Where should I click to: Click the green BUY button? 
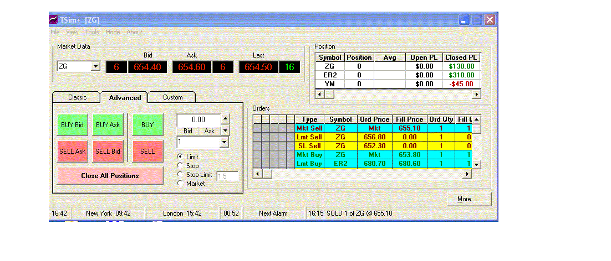(147, 124)
